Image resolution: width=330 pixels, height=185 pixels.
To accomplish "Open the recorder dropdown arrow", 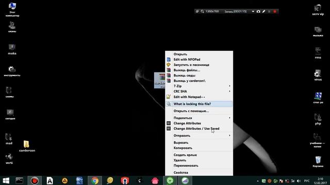I will (253, 11).
